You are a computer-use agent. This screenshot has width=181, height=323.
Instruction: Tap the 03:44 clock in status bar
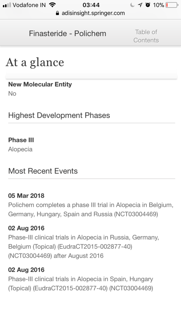tap(91, 5)
